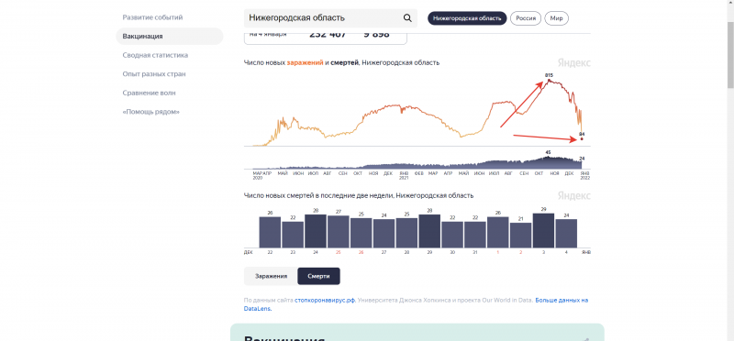This screenshot has height=341, width=734.
Task: Select the January 3 bar with 29 deaths
Action: [543, 231]
